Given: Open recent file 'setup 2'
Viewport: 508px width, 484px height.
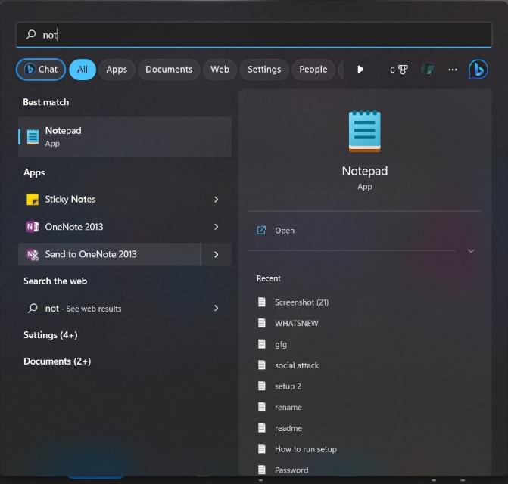Looking at the screenshot, I should 288,386.
